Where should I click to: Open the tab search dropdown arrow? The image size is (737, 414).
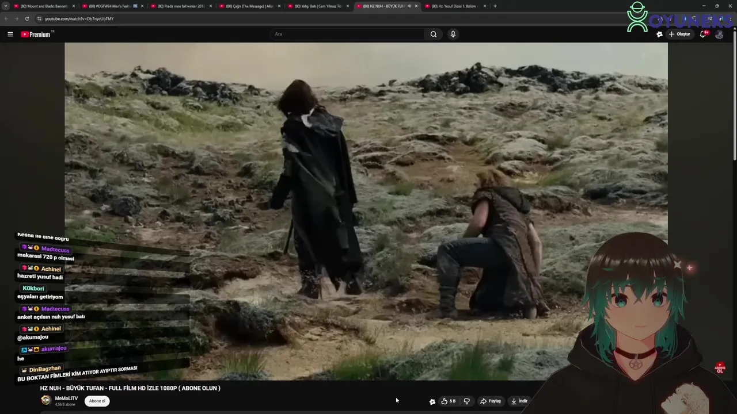[6, 6]
